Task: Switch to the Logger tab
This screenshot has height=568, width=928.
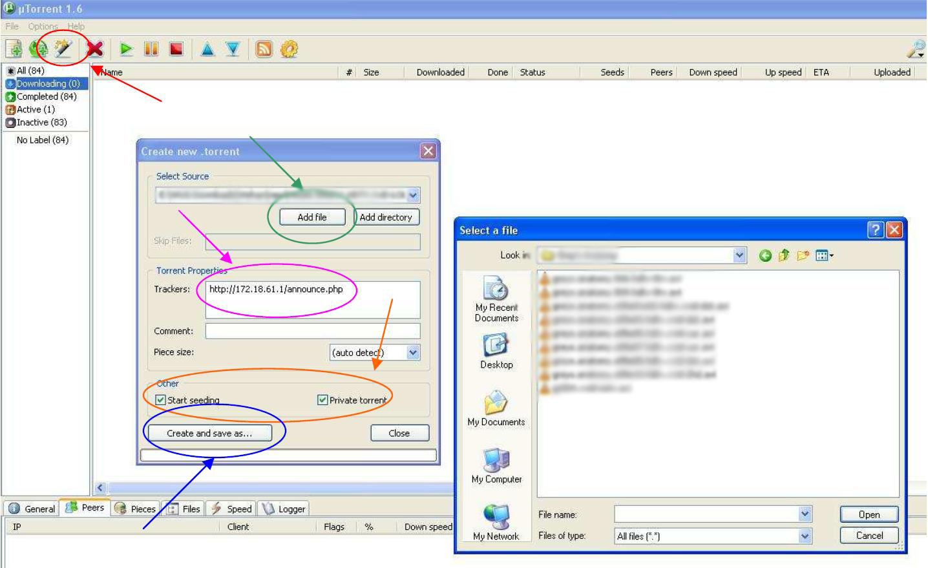Action: click(283, 509)
